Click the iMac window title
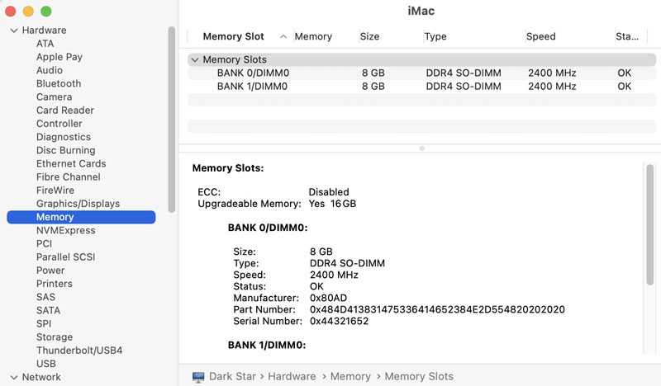661x386 pixels. coord(421,11)
